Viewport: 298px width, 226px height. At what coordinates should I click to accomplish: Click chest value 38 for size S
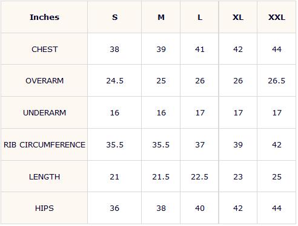click(114, 49)
